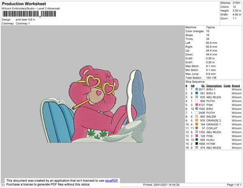Click the Width value 4.80 in
The width and height of the screenshot is (243, 188).
(237, 15)
